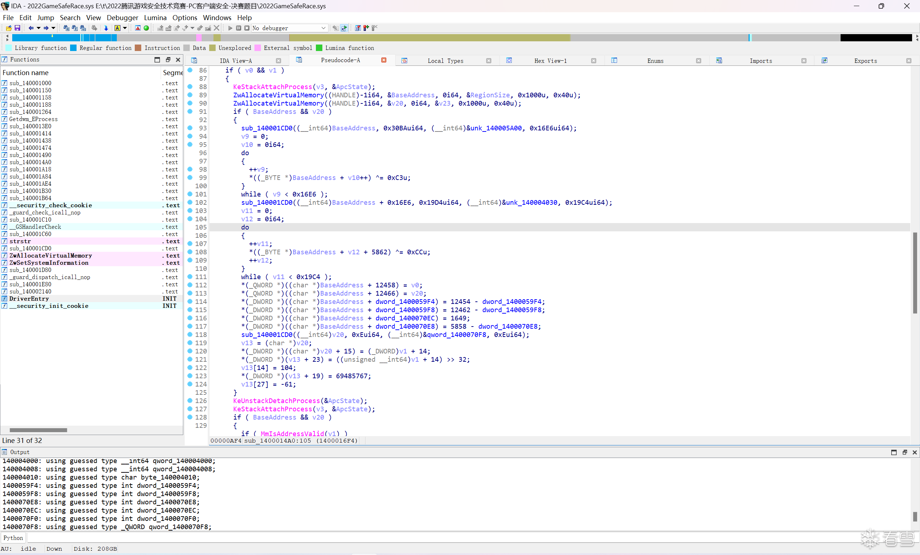The image size is (920, 555).
Task: Click the open file folder icon
Action: tap(9, 28)
